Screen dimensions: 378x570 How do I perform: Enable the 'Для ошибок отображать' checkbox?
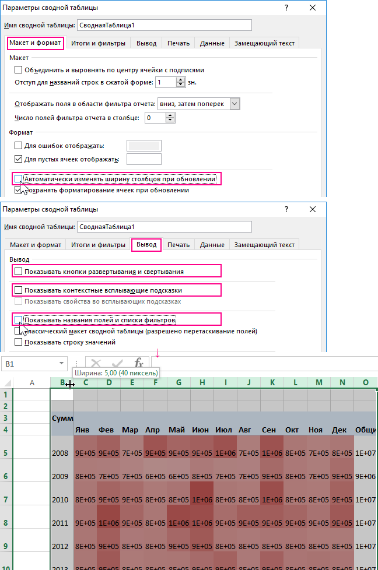[x=18, y=145]
